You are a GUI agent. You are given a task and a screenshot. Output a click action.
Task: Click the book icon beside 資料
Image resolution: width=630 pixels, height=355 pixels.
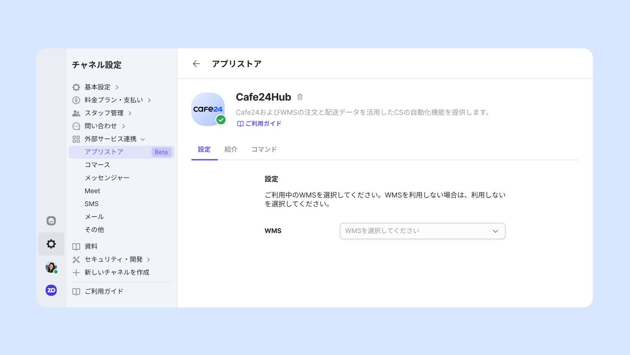[x=76, y=246]
